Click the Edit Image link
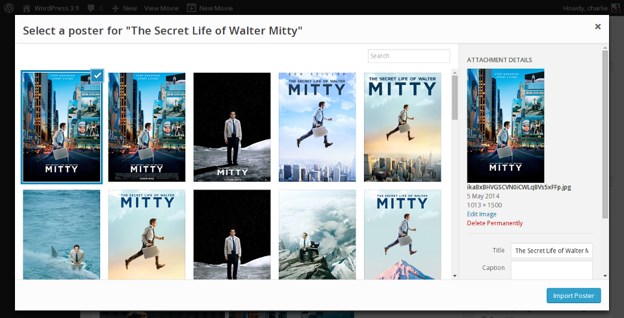This screenshot has height=318, width=624. click(482, 214)
